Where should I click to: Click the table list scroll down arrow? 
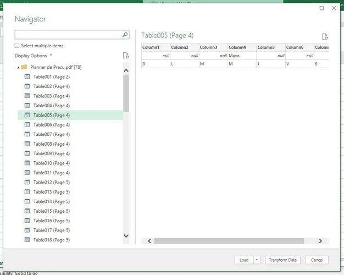[126, 236]
